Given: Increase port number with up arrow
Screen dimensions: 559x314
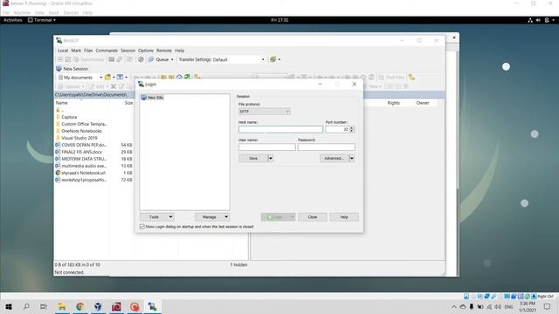Looking at the screenshot, I should point(352,128).
